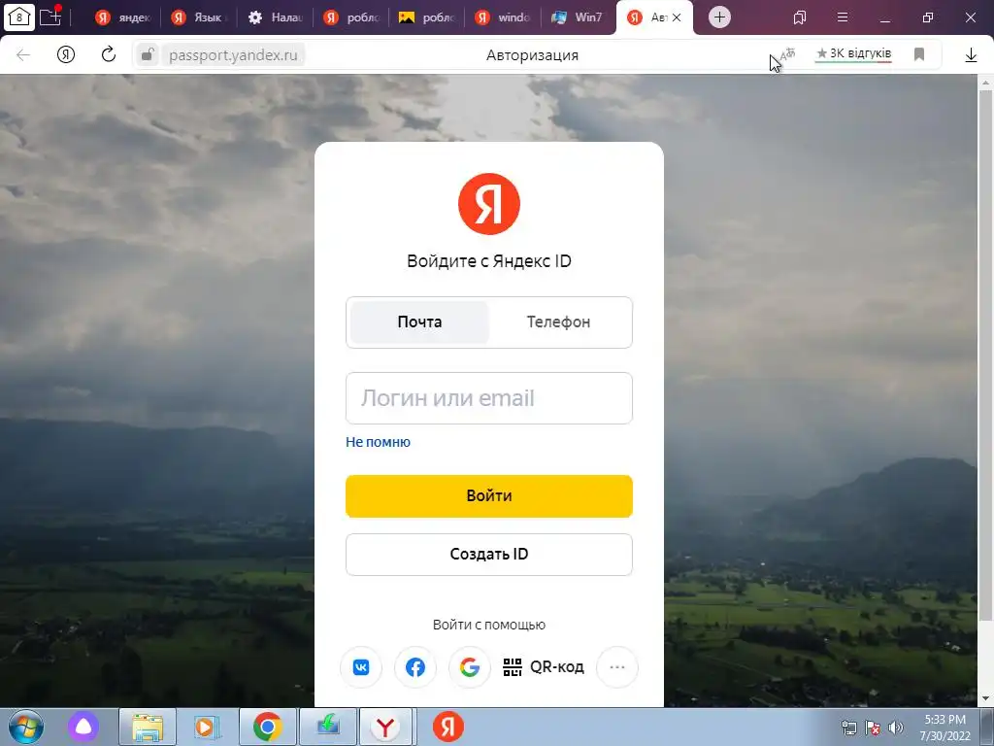Click the new tab group icon with red dot

(x=50, y=17)
